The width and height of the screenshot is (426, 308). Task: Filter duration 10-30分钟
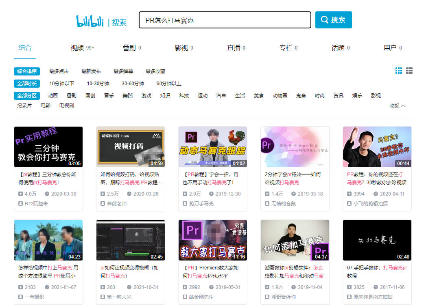click(x=98, y=84)
